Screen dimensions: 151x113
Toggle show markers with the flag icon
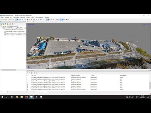point(63,19)
